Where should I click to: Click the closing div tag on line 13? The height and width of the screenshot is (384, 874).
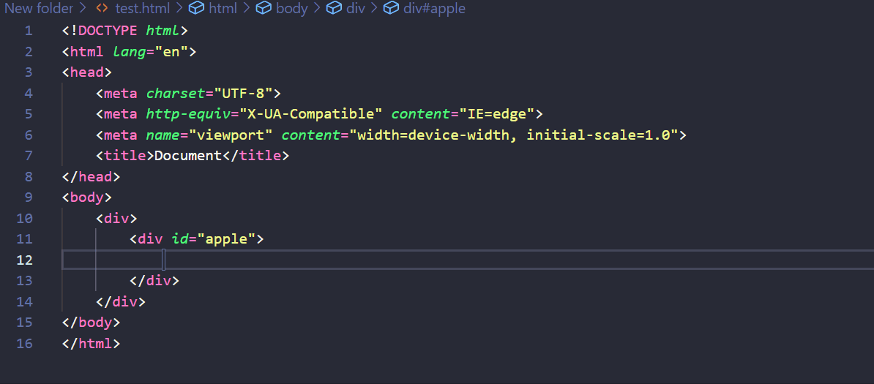tap(154, 280)
